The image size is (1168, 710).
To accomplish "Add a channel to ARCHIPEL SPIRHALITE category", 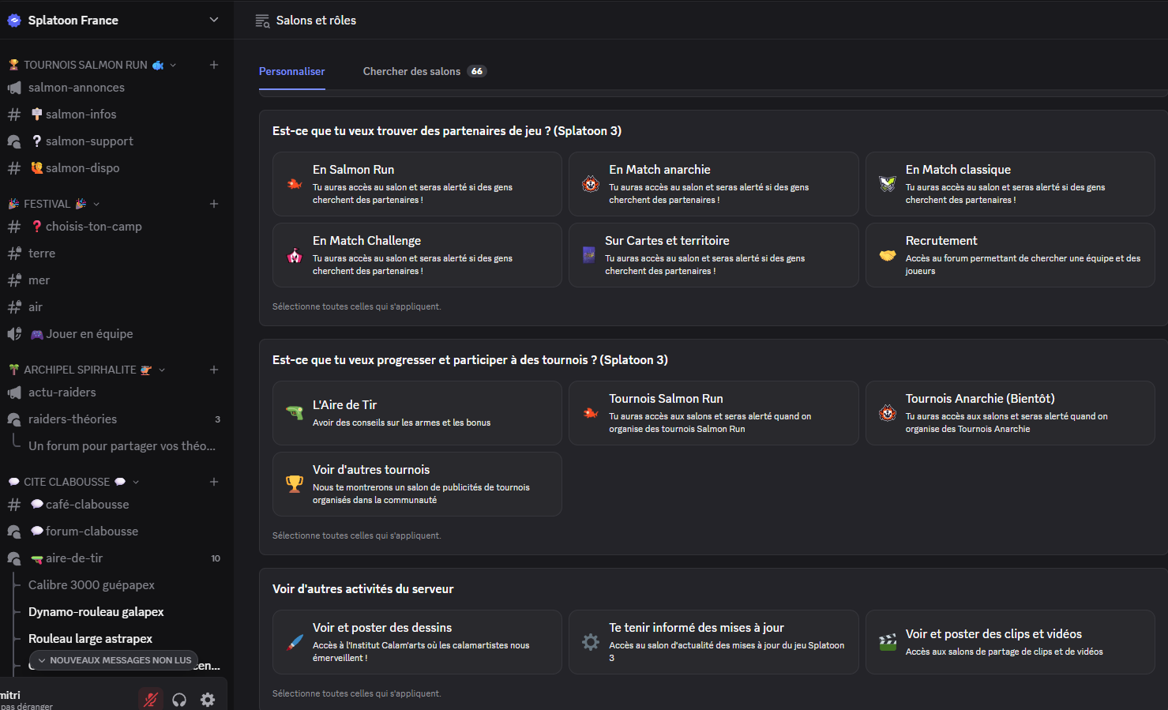I will click(x=214, y=370).
